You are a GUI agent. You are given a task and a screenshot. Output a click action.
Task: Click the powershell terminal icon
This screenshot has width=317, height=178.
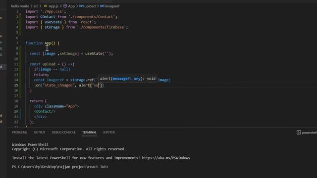tap(299, 133)
